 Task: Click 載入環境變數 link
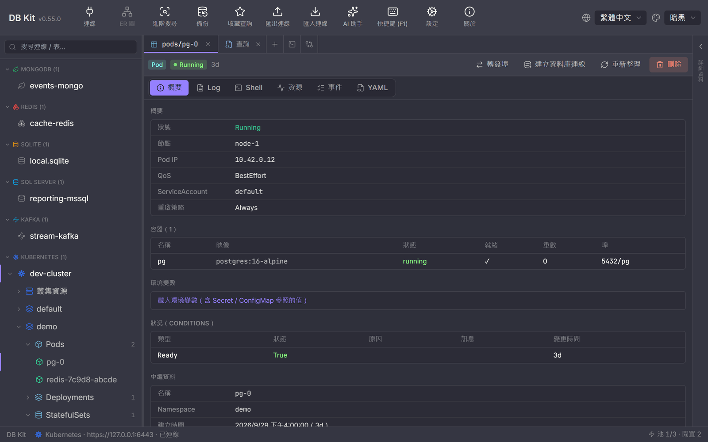coord(232,301)
